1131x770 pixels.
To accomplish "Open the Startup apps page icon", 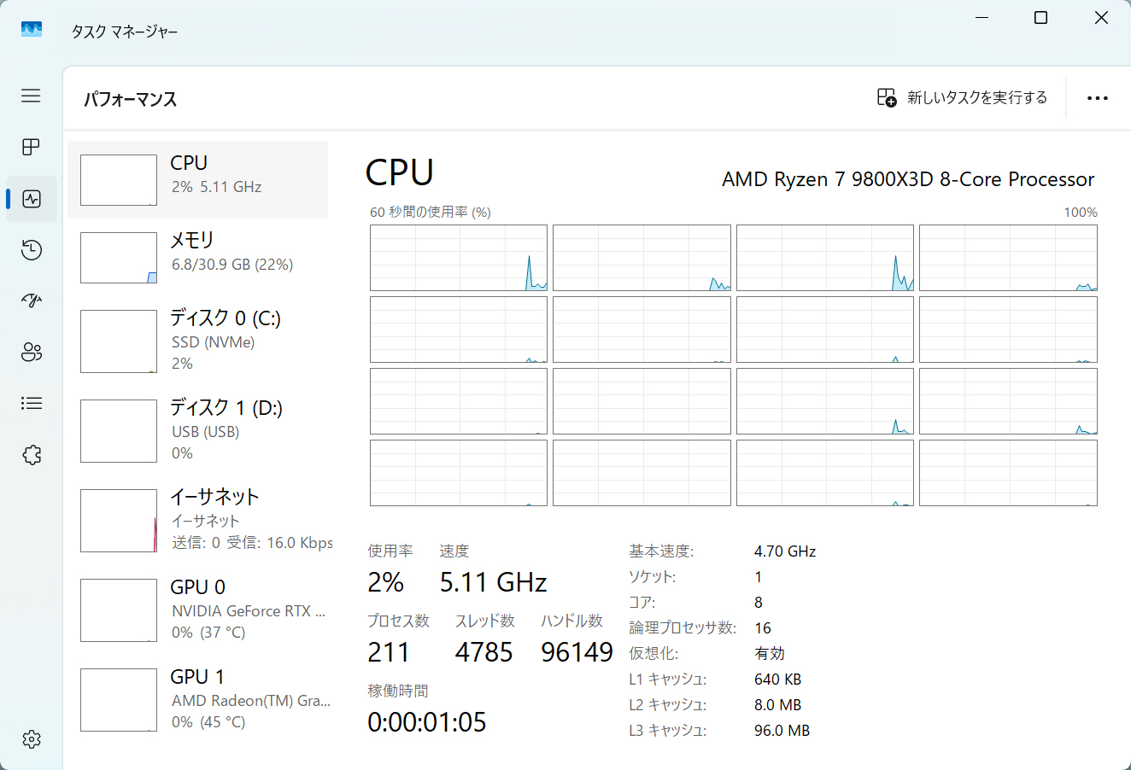I will (x=32, y=300).
